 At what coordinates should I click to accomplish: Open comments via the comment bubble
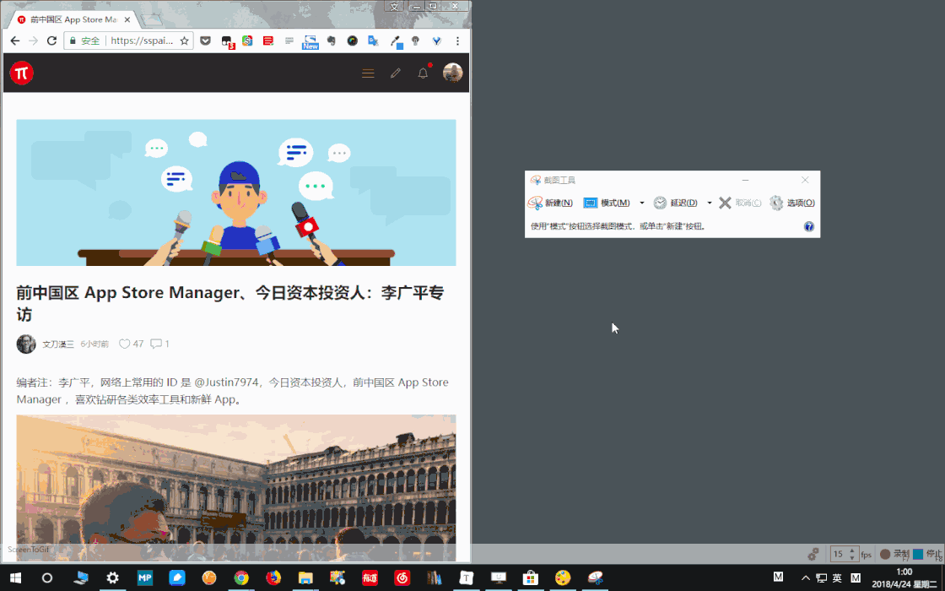coord(156,344)
